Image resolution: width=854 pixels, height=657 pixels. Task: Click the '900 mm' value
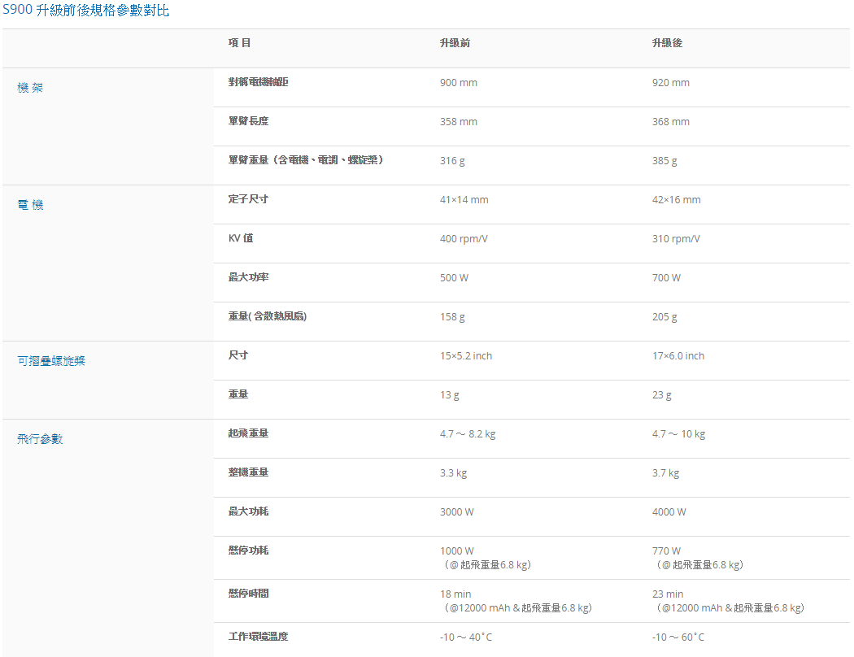click(x=459, y=83)
